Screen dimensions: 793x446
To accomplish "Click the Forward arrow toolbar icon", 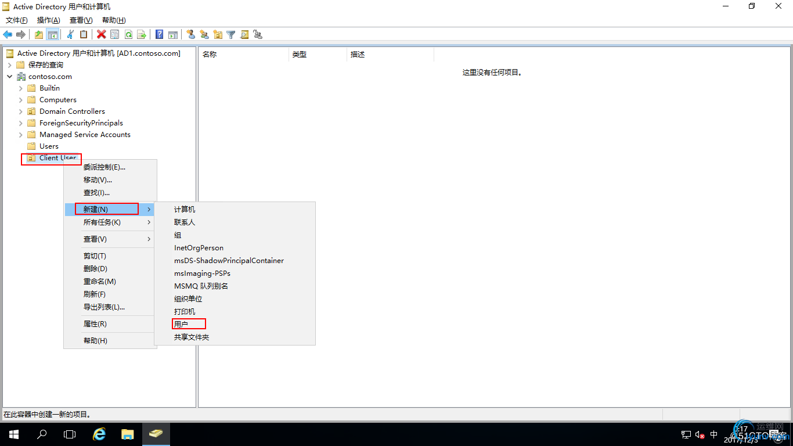I will click(21, 34).
